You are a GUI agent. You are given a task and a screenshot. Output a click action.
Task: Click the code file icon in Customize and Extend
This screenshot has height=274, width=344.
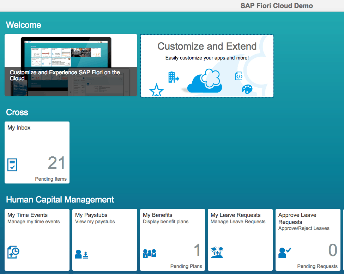tap(239, 76)
